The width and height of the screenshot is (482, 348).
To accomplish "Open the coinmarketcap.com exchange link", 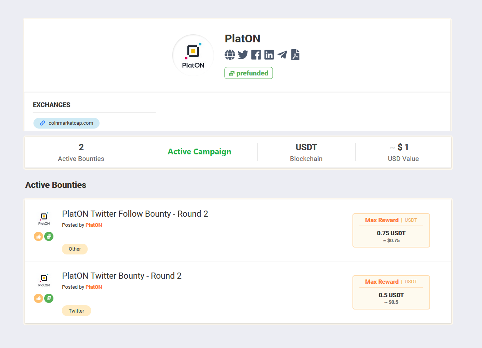I will click(66, 123).
